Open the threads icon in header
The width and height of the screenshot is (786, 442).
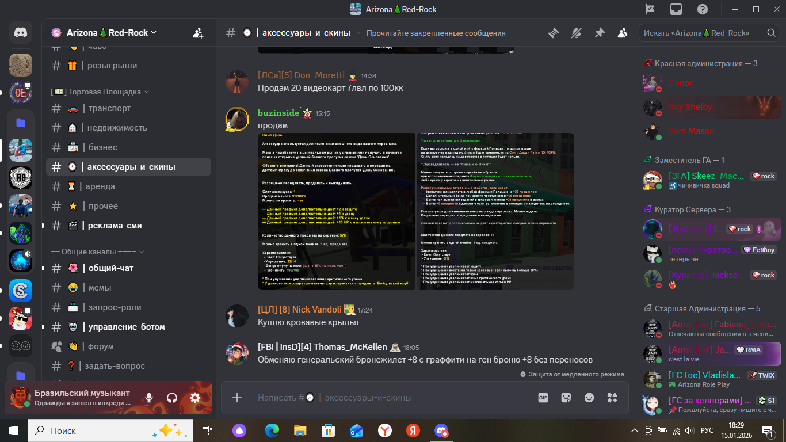[554, 33]
